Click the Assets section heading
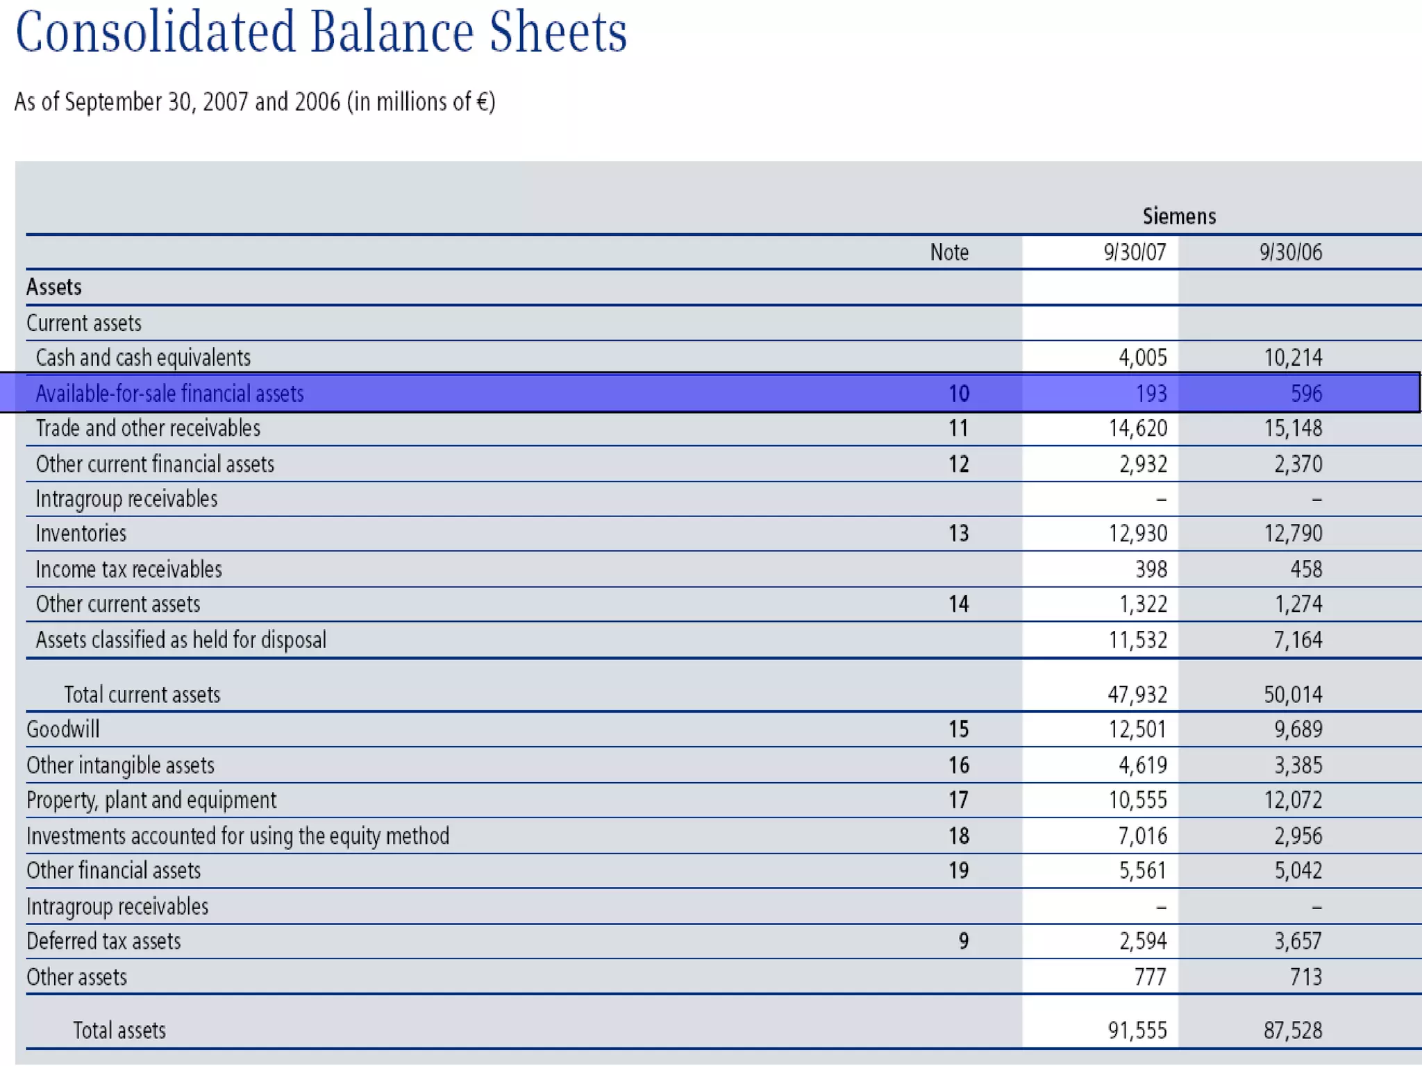The image size is (1422, 1066). pyautogui.click(x=54, y=287)
